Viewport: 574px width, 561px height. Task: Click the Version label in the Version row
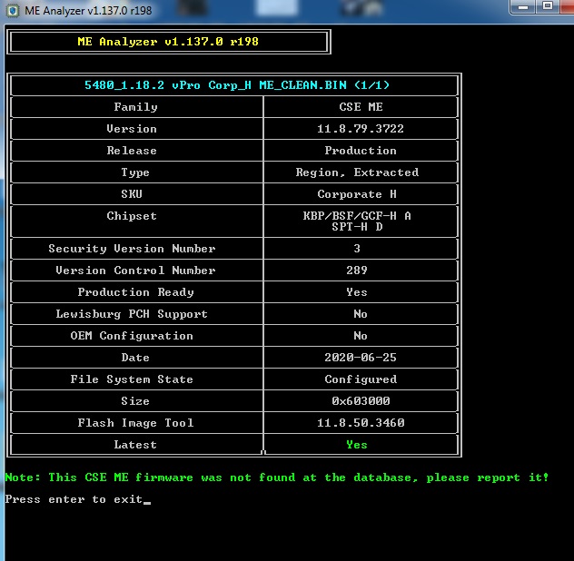click(132, 129)
